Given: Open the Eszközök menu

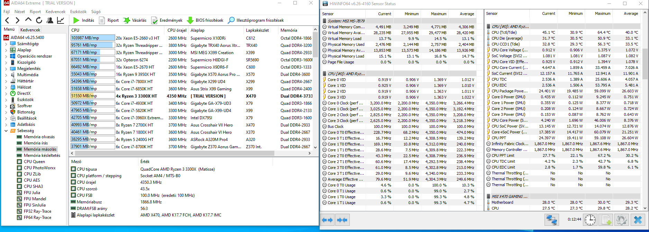Looking at the screenshot, I should [78, 12].
